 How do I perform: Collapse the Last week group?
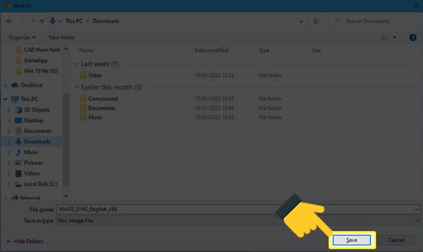pyautogui.click(x=77, y=64)
